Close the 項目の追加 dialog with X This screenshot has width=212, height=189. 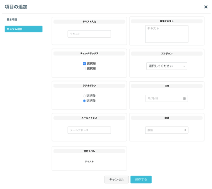click(x=206, y=7)
